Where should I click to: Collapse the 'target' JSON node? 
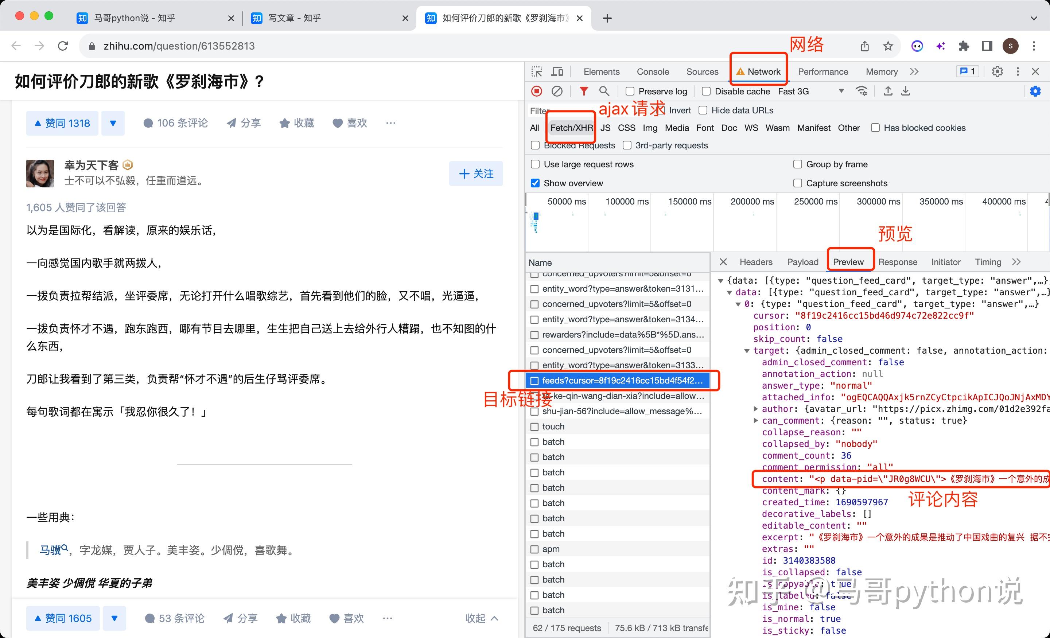(747, 351)
